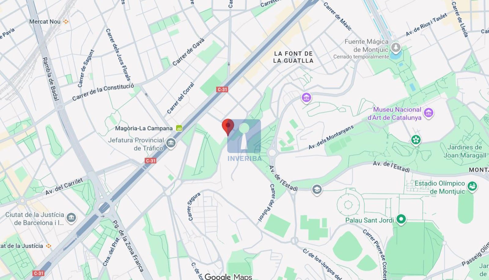Click the Magòria-La Campana station icon

(x=179, y=129)
